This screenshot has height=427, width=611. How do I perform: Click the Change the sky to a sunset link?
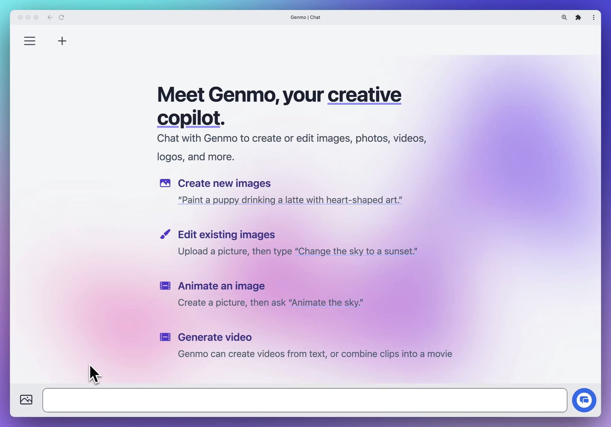(x=356, y=251)
